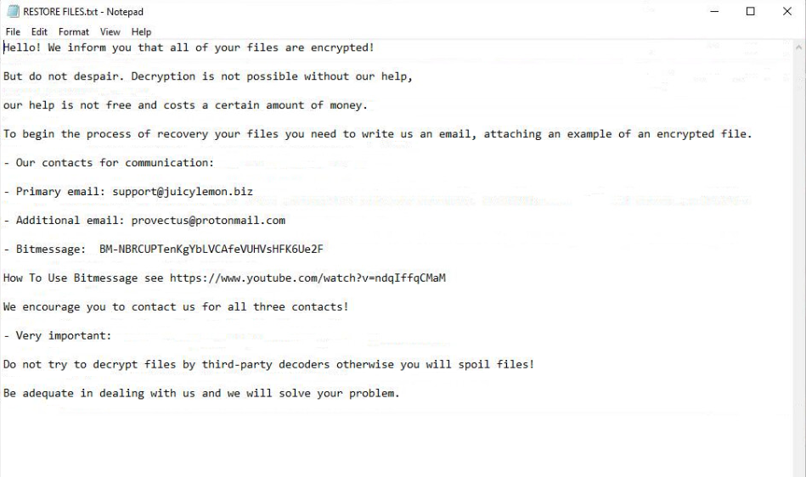Screen dimensions: 806x477
Task: Open the Format menu
Action: click(x=74, y=32)
